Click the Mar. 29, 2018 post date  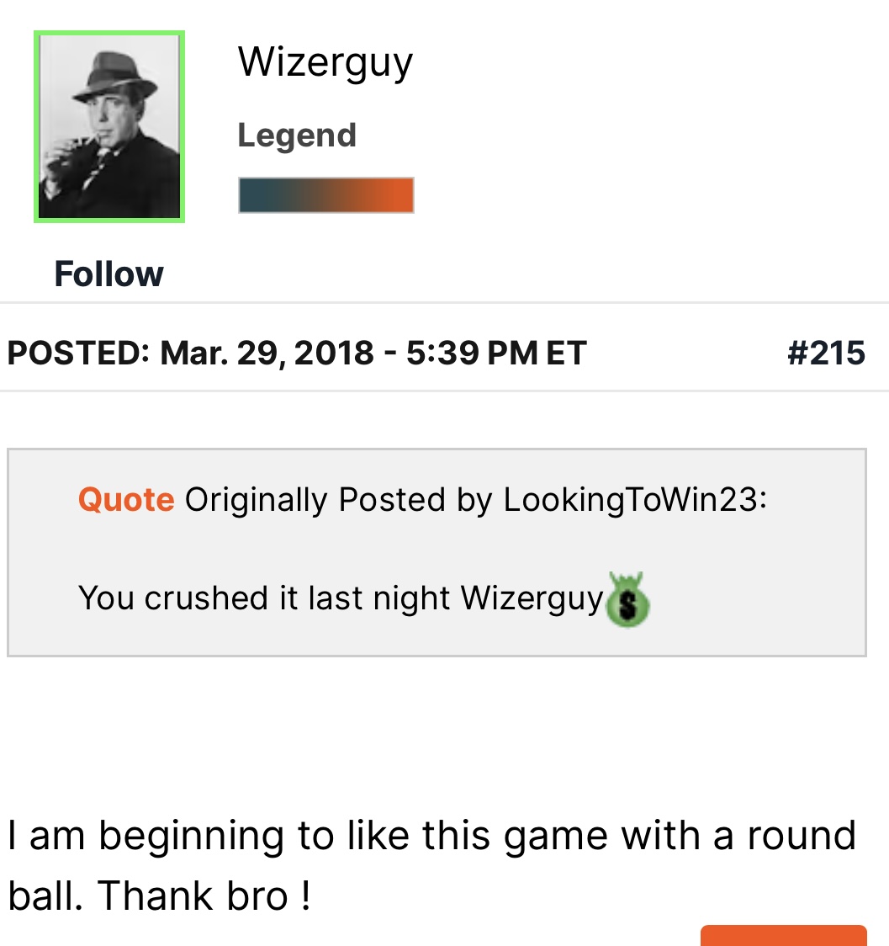coord(267,353)
